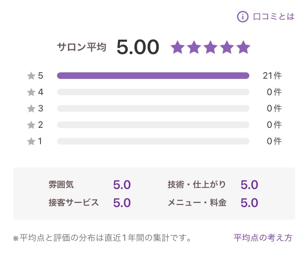This screenshot has width=308, height=255.
Task: Click the gray star icon for 4-star row
Action: click(x=31, y=92)
